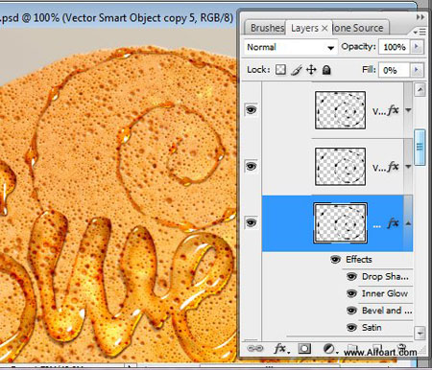Click the Effects label under selected layer

coord(359,260)
